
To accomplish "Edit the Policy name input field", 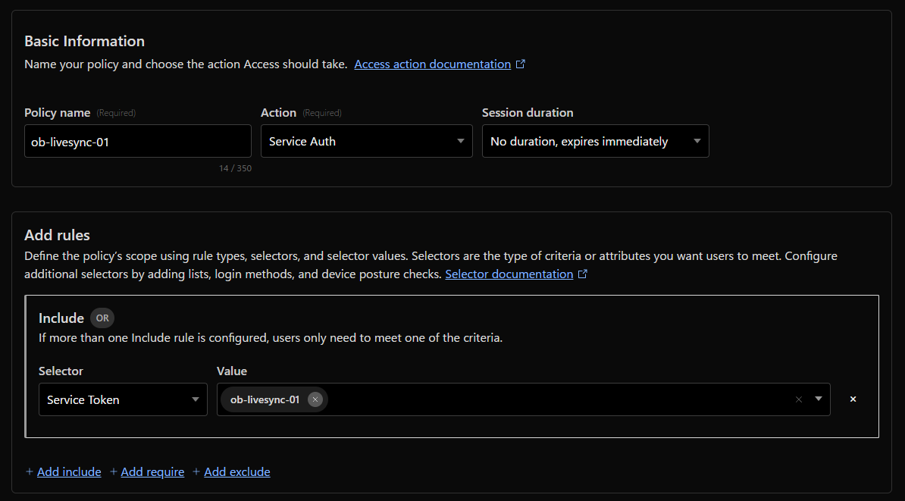I will (x=137, y=142).
